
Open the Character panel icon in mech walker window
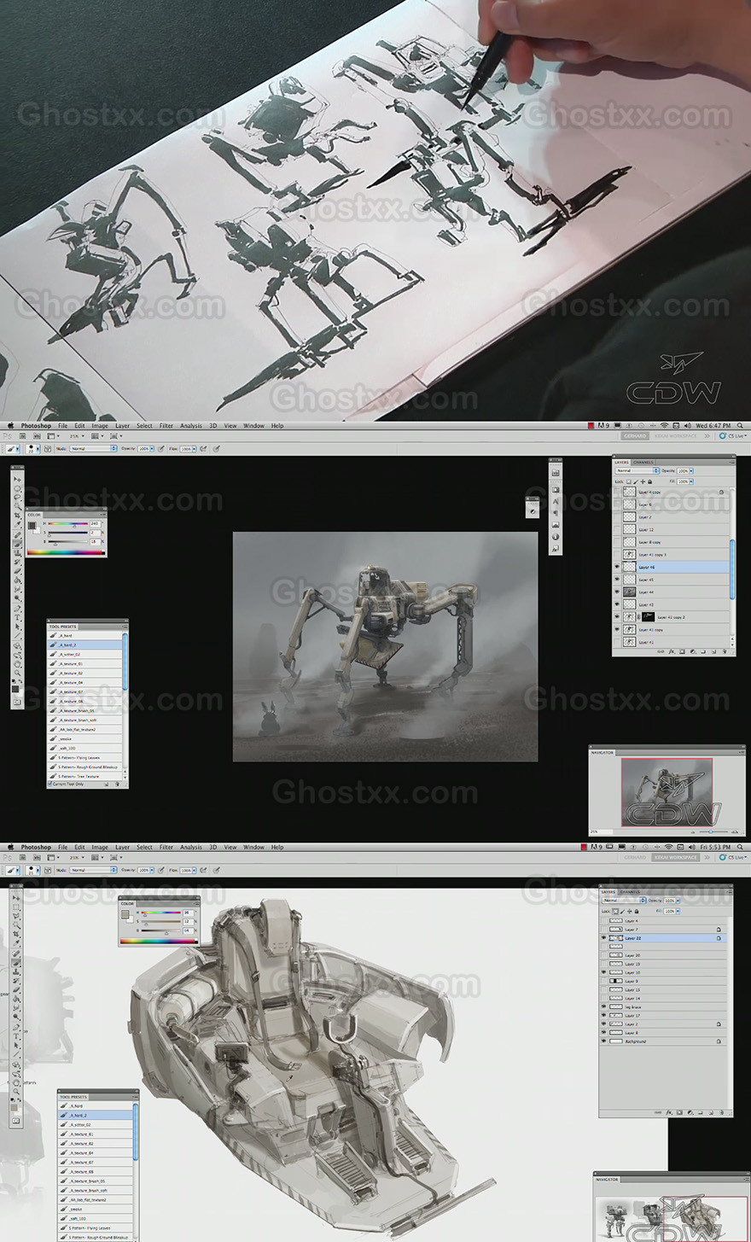click(x=556, y=501)
